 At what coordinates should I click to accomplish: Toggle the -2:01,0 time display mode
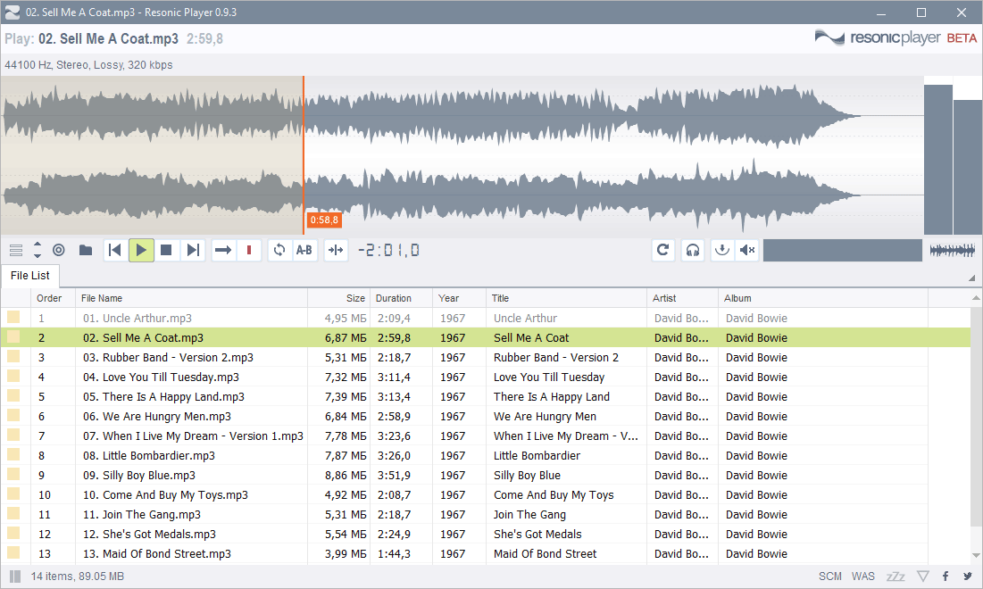388,251
